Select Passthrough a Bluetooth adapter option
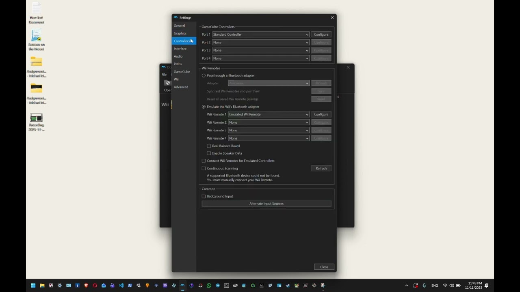 pos(228,75)
